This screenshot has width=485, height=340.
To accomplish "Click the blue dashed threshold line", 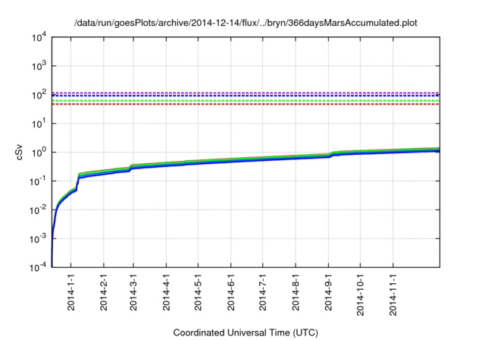I will point(246,96).
